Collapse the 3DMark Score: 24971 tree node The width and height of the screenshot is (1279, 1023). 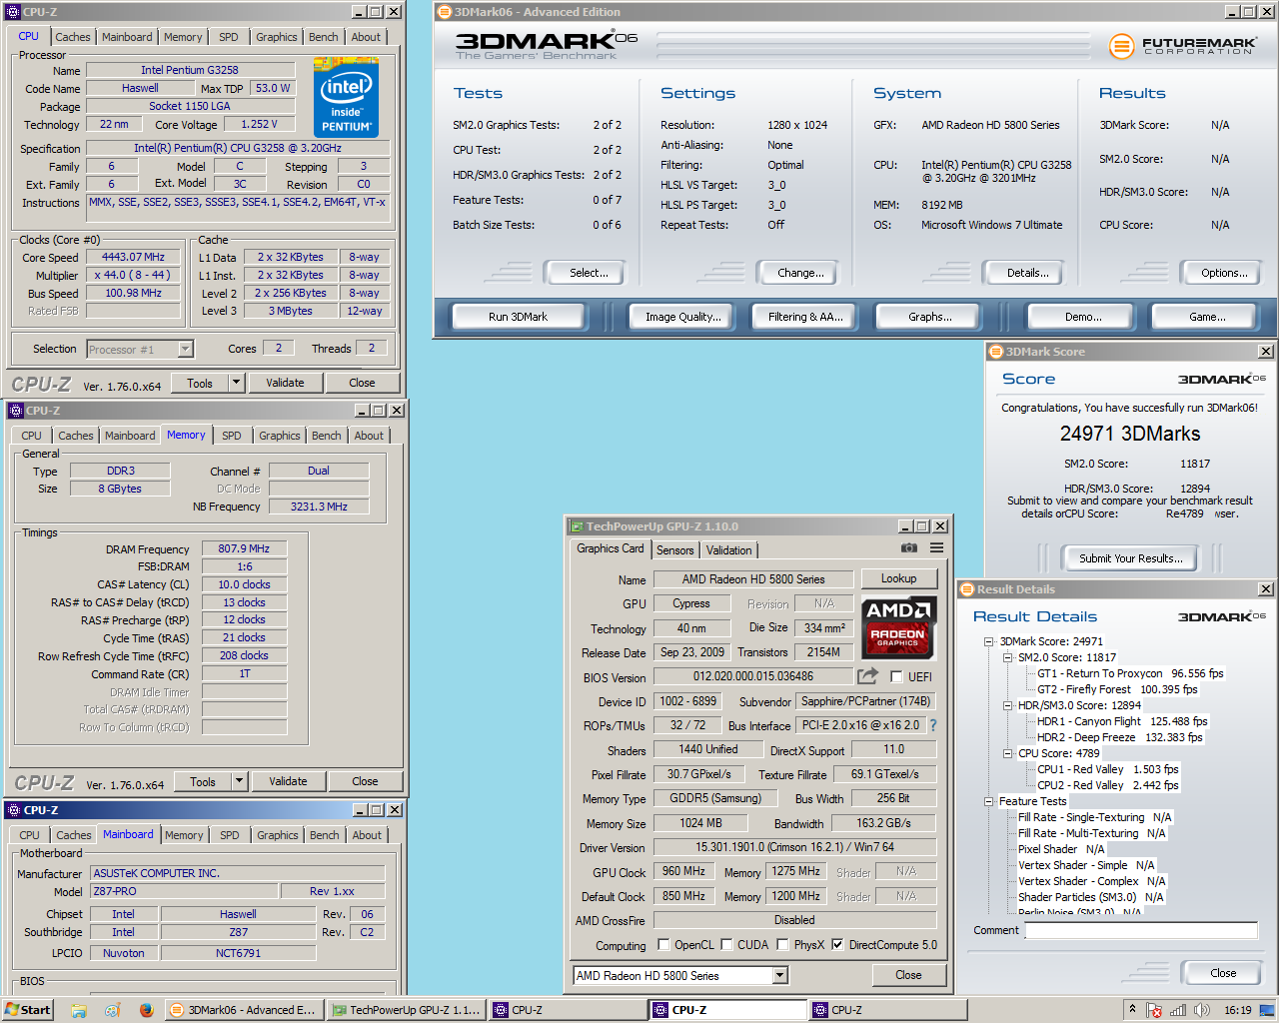[989, 641]
